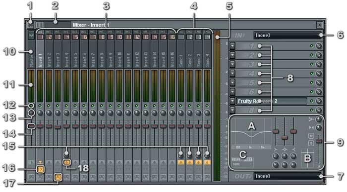This screenshot has height=192, width=347.
Task: Click the Send 2 track number indicator
Action: pyautogui.click(x=189, y=37)
